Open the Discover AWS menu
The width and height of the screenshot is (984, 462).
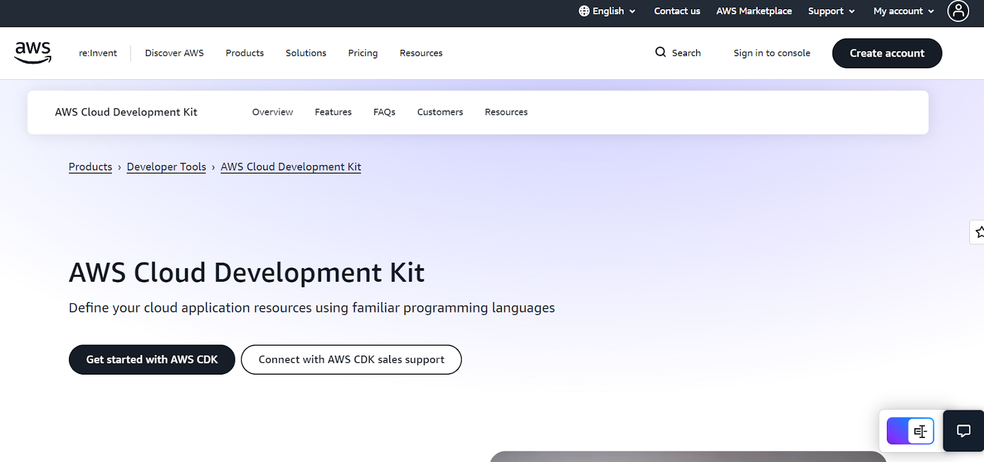click(x=174, y=53)
